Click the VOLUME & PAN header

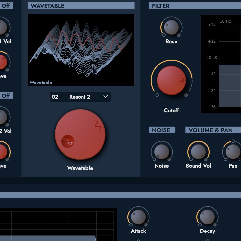213,130
